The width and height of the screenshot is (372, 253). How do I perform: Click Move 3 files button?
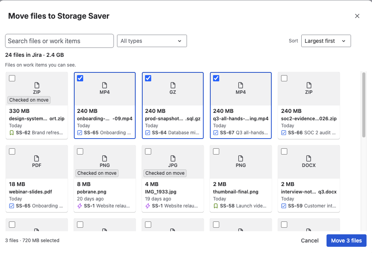coord(346,241)
